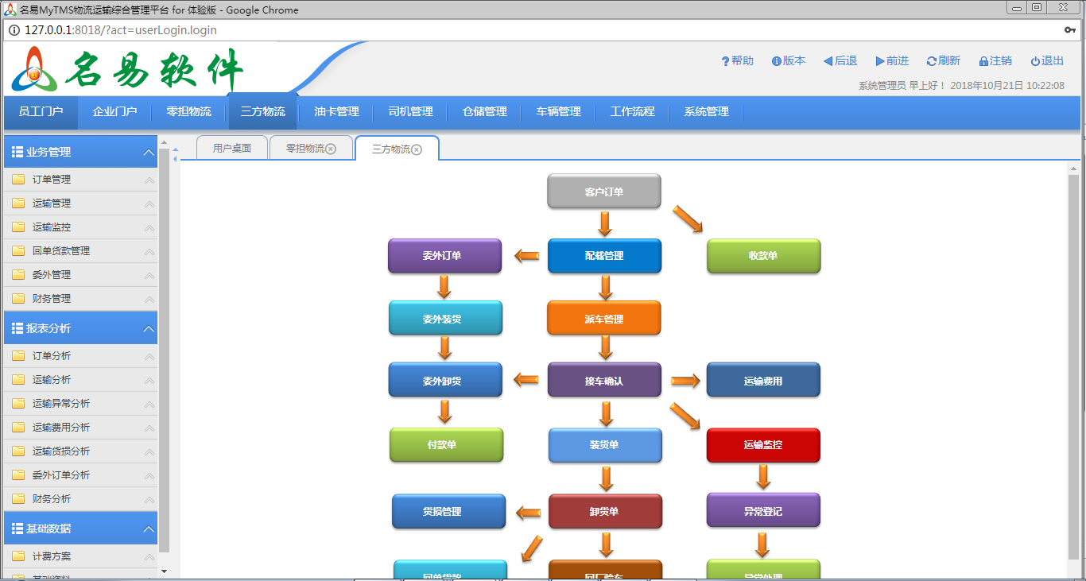Click the 版本 version info icon
This screenshot has width=1086, height=581.
pos(776,61)
